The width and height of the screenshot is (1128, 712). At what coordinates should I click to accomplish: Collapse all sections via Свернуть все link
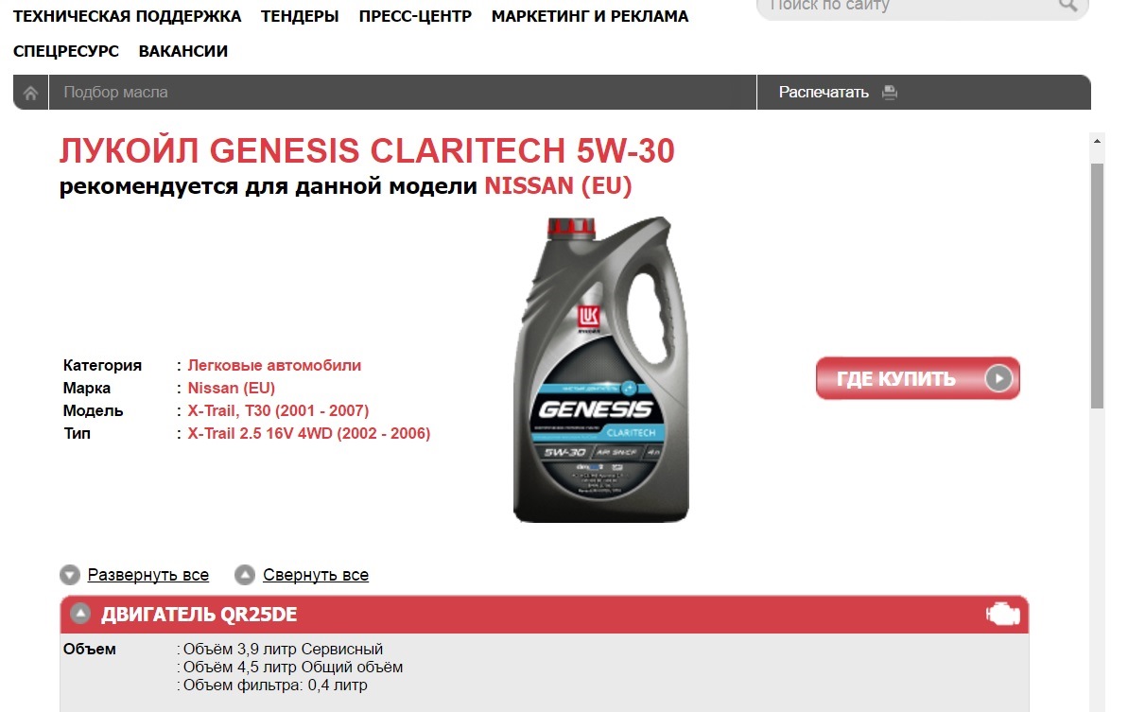[316, 575]
